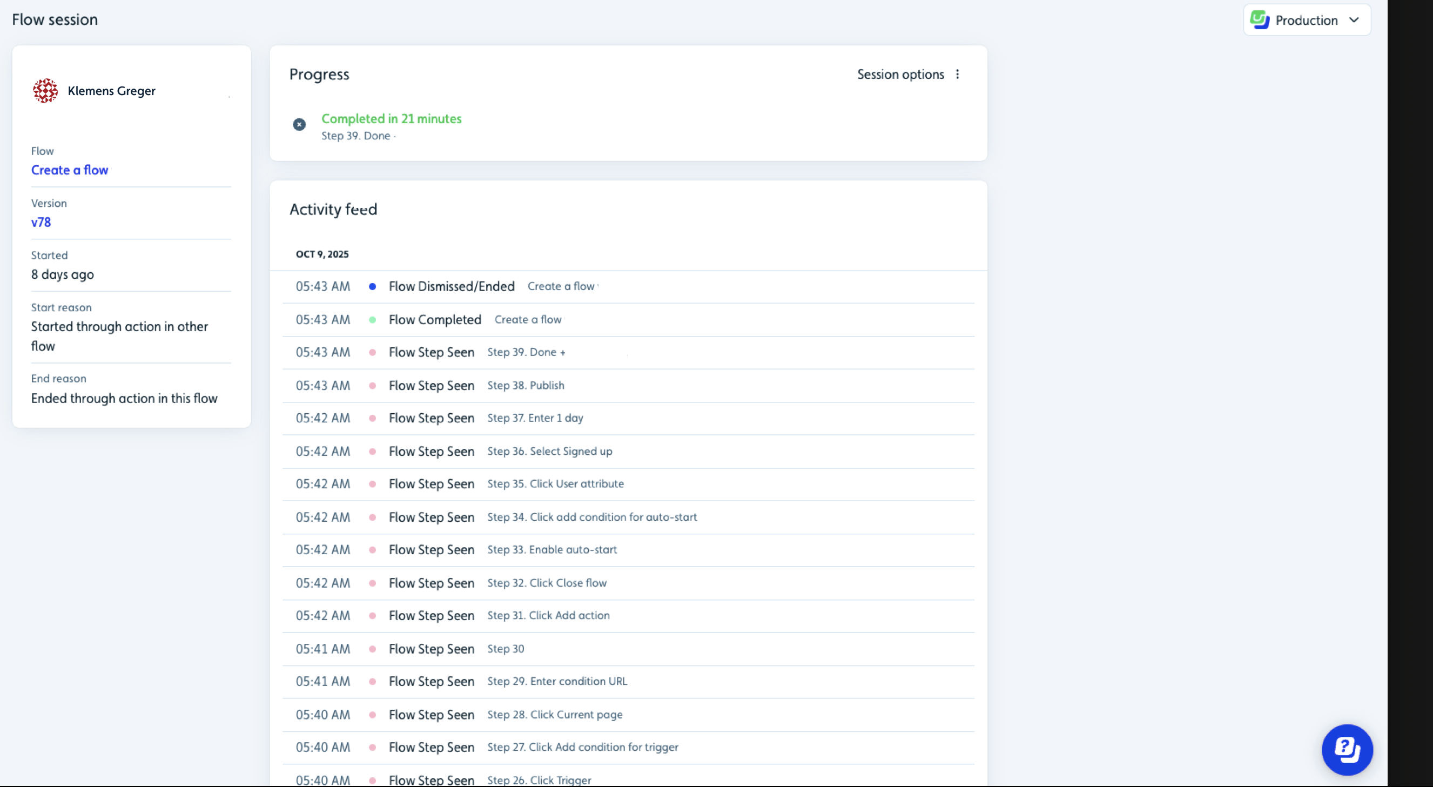Click the Step 39. Done + entry
1433x787 pixels.
(x=526, y=352)
